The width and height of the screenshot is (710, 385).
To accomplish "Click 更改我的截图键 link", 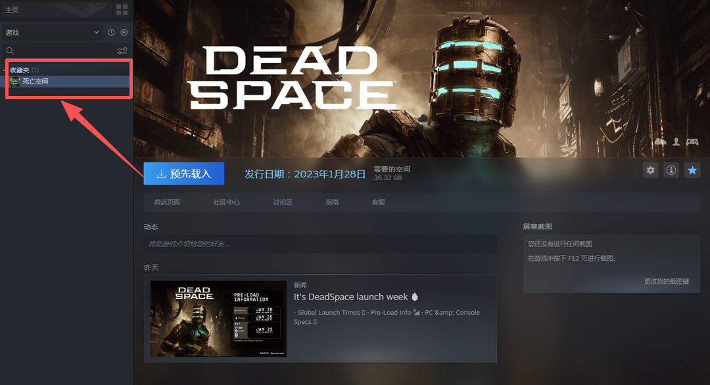I will coord(666,281).
